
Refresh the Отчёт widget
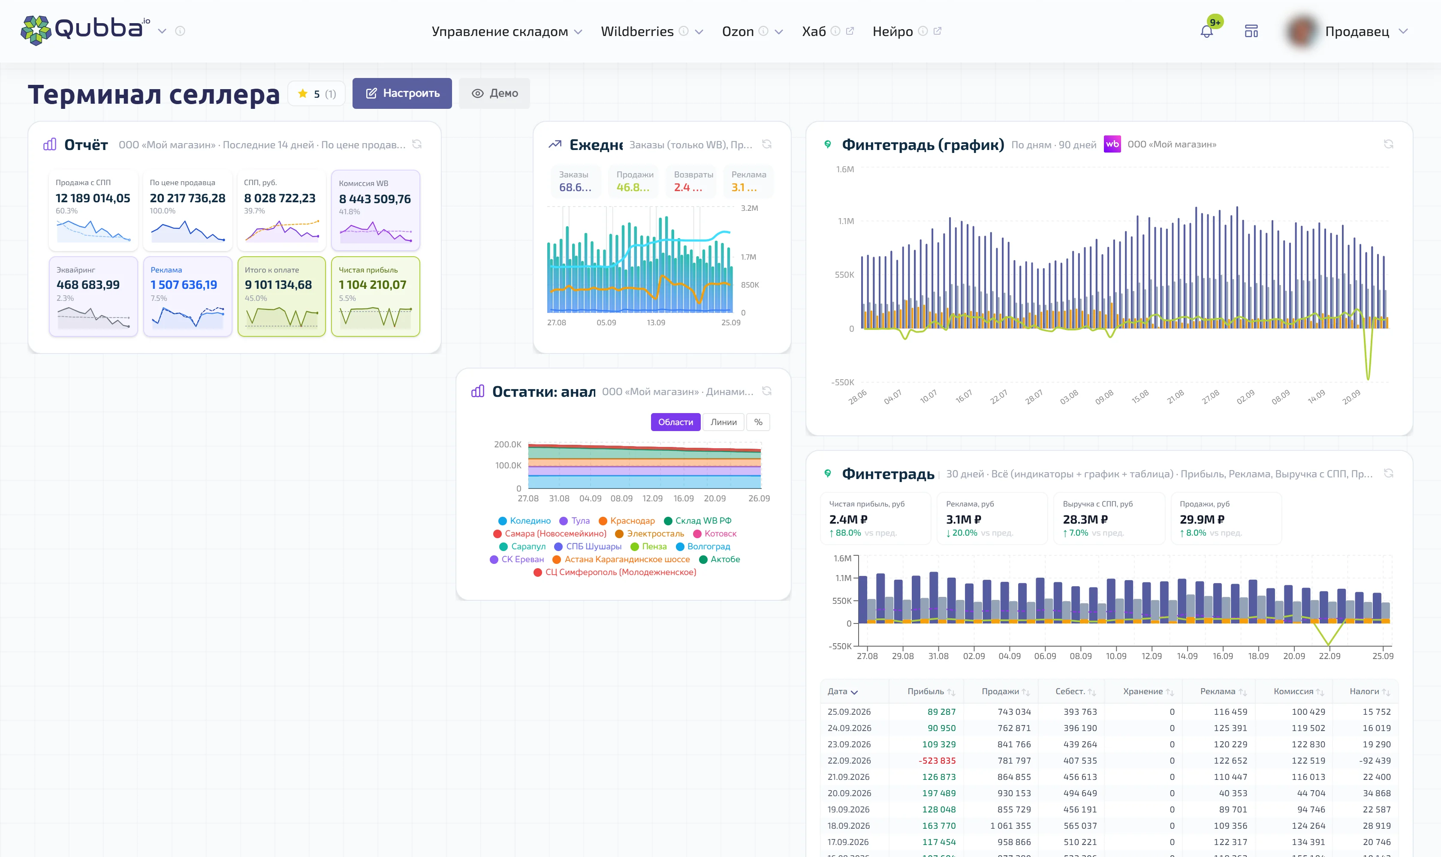pos(417,144)
